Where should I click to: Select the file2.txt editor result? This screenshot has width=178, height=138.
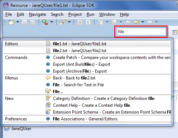point(87,51)
